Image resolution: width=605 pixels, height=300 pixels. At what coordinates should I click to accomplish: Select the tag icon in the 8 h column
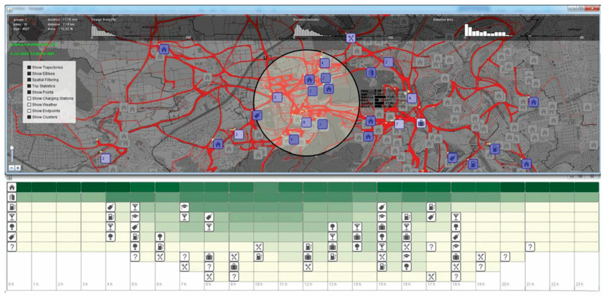point(209,217)
